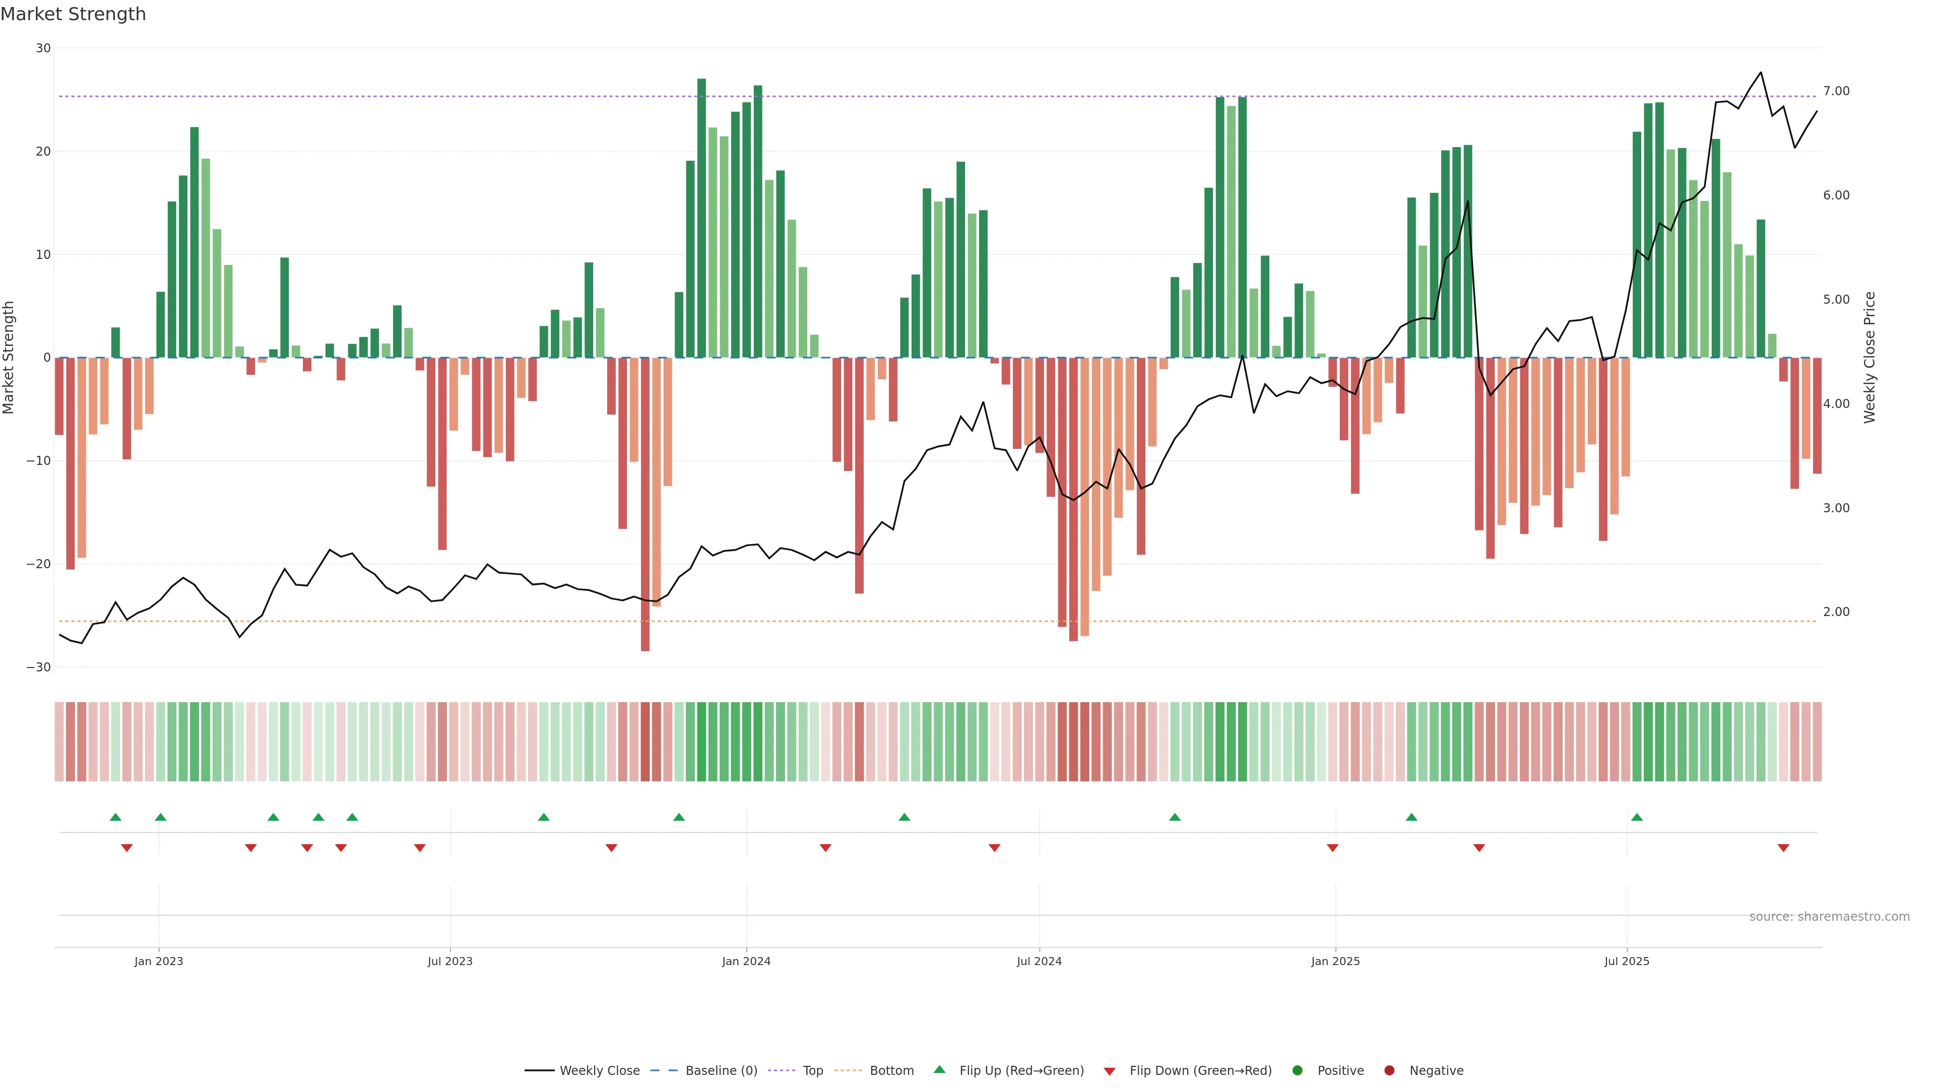
Task: Click the green Positive dot in the legend
Action: pyautogui.click(x=1297, y=1070)
